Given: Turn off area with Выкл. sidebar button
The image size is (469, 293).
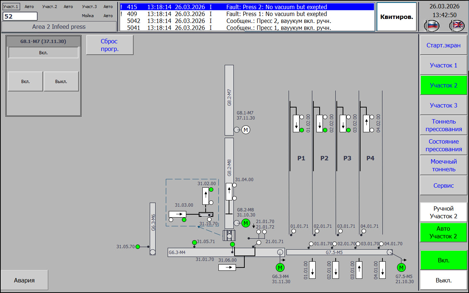Looking at the screenshot, I should 443,280.
